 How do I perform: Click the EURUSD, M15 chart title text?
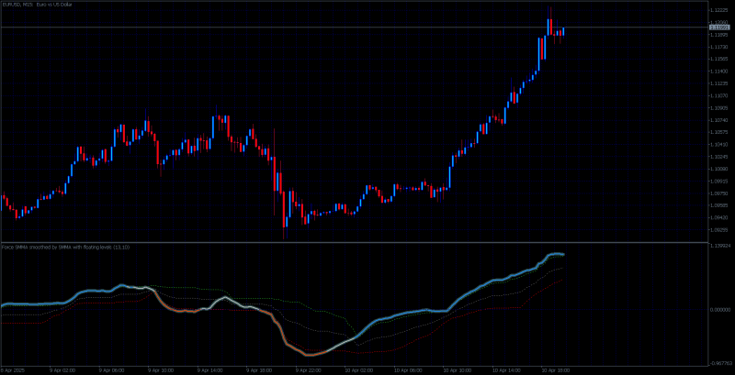[37, 5]
